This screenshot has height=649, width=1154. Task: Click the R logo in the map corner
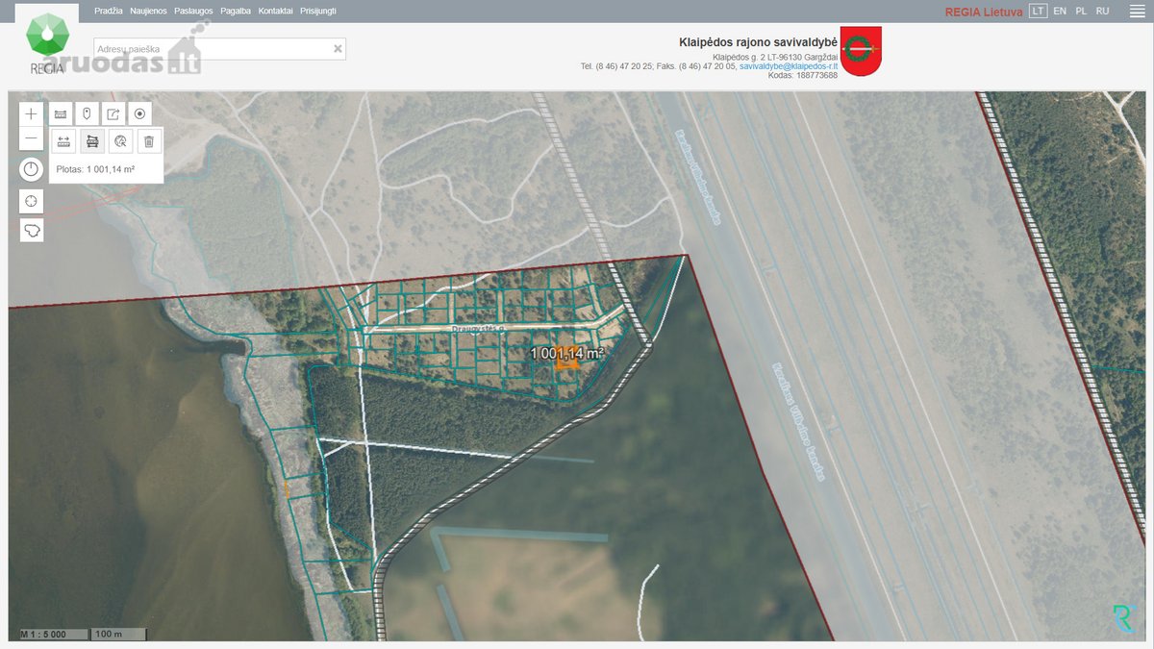1123,617
